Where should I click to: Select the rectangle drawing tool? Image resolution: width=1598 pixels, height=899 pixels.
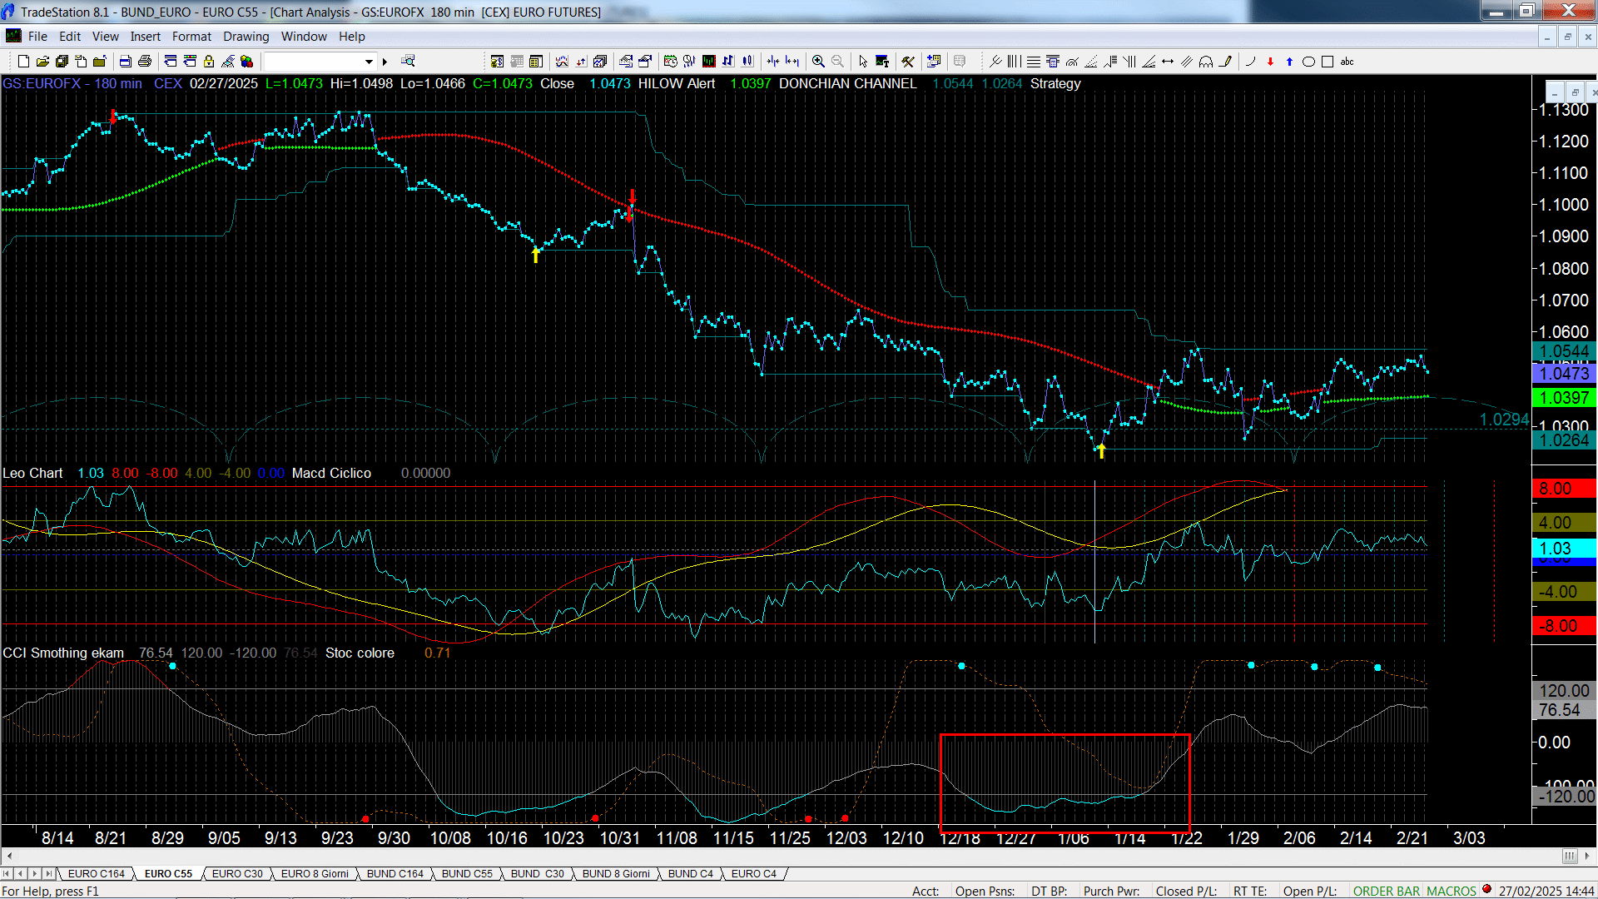coord(1328,61)
